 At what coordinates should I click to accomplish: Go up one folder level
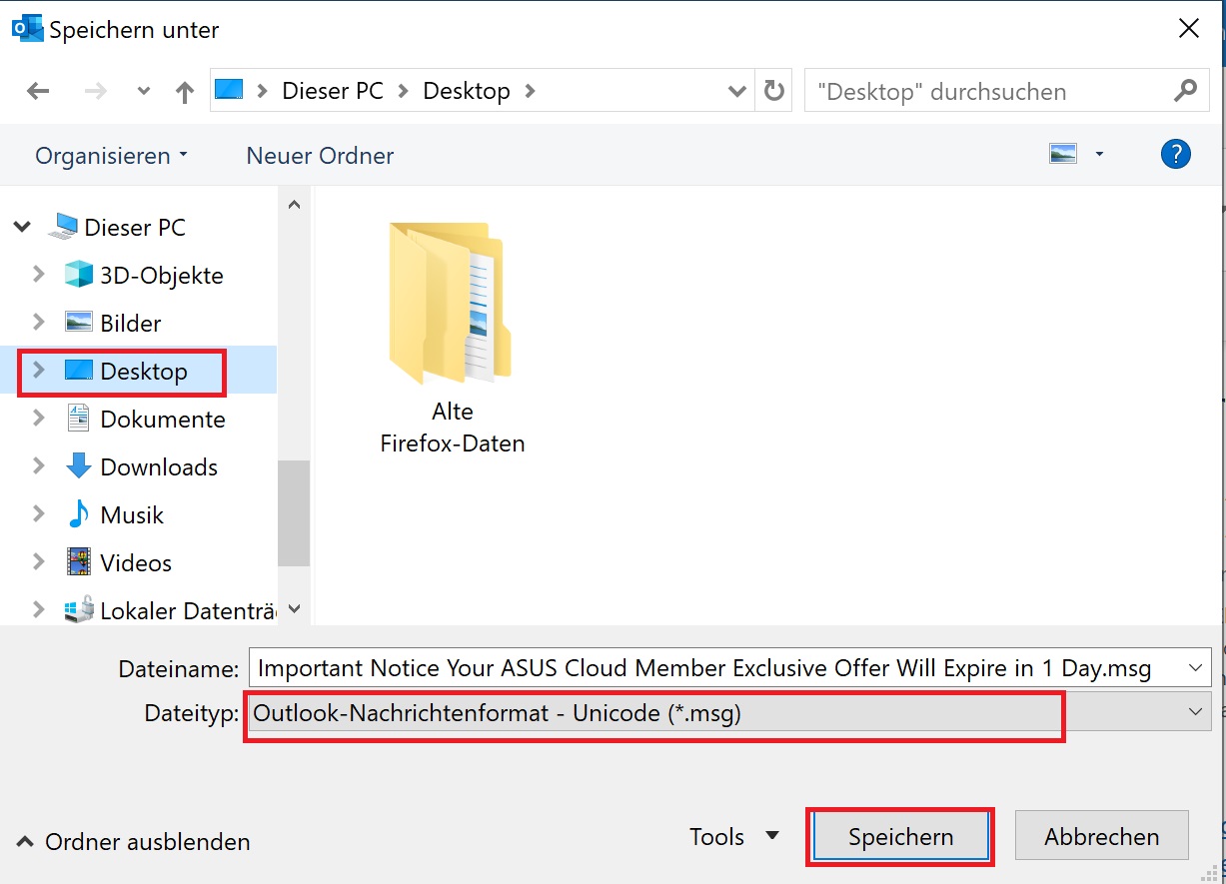(x=185, y=91)
